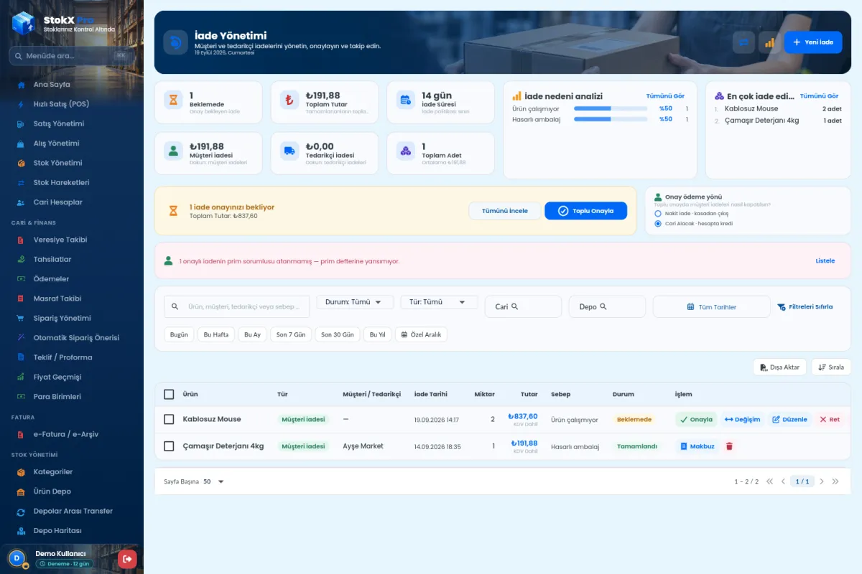Screen dimensions: 862x574
Task: Click the red logout icon next to Demo Kullanıcı
Action: [127, 558]
